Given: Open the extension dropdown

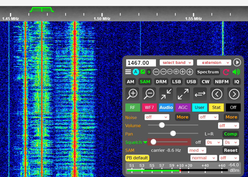Looking at the screenshot, I should tap(214, 63).
